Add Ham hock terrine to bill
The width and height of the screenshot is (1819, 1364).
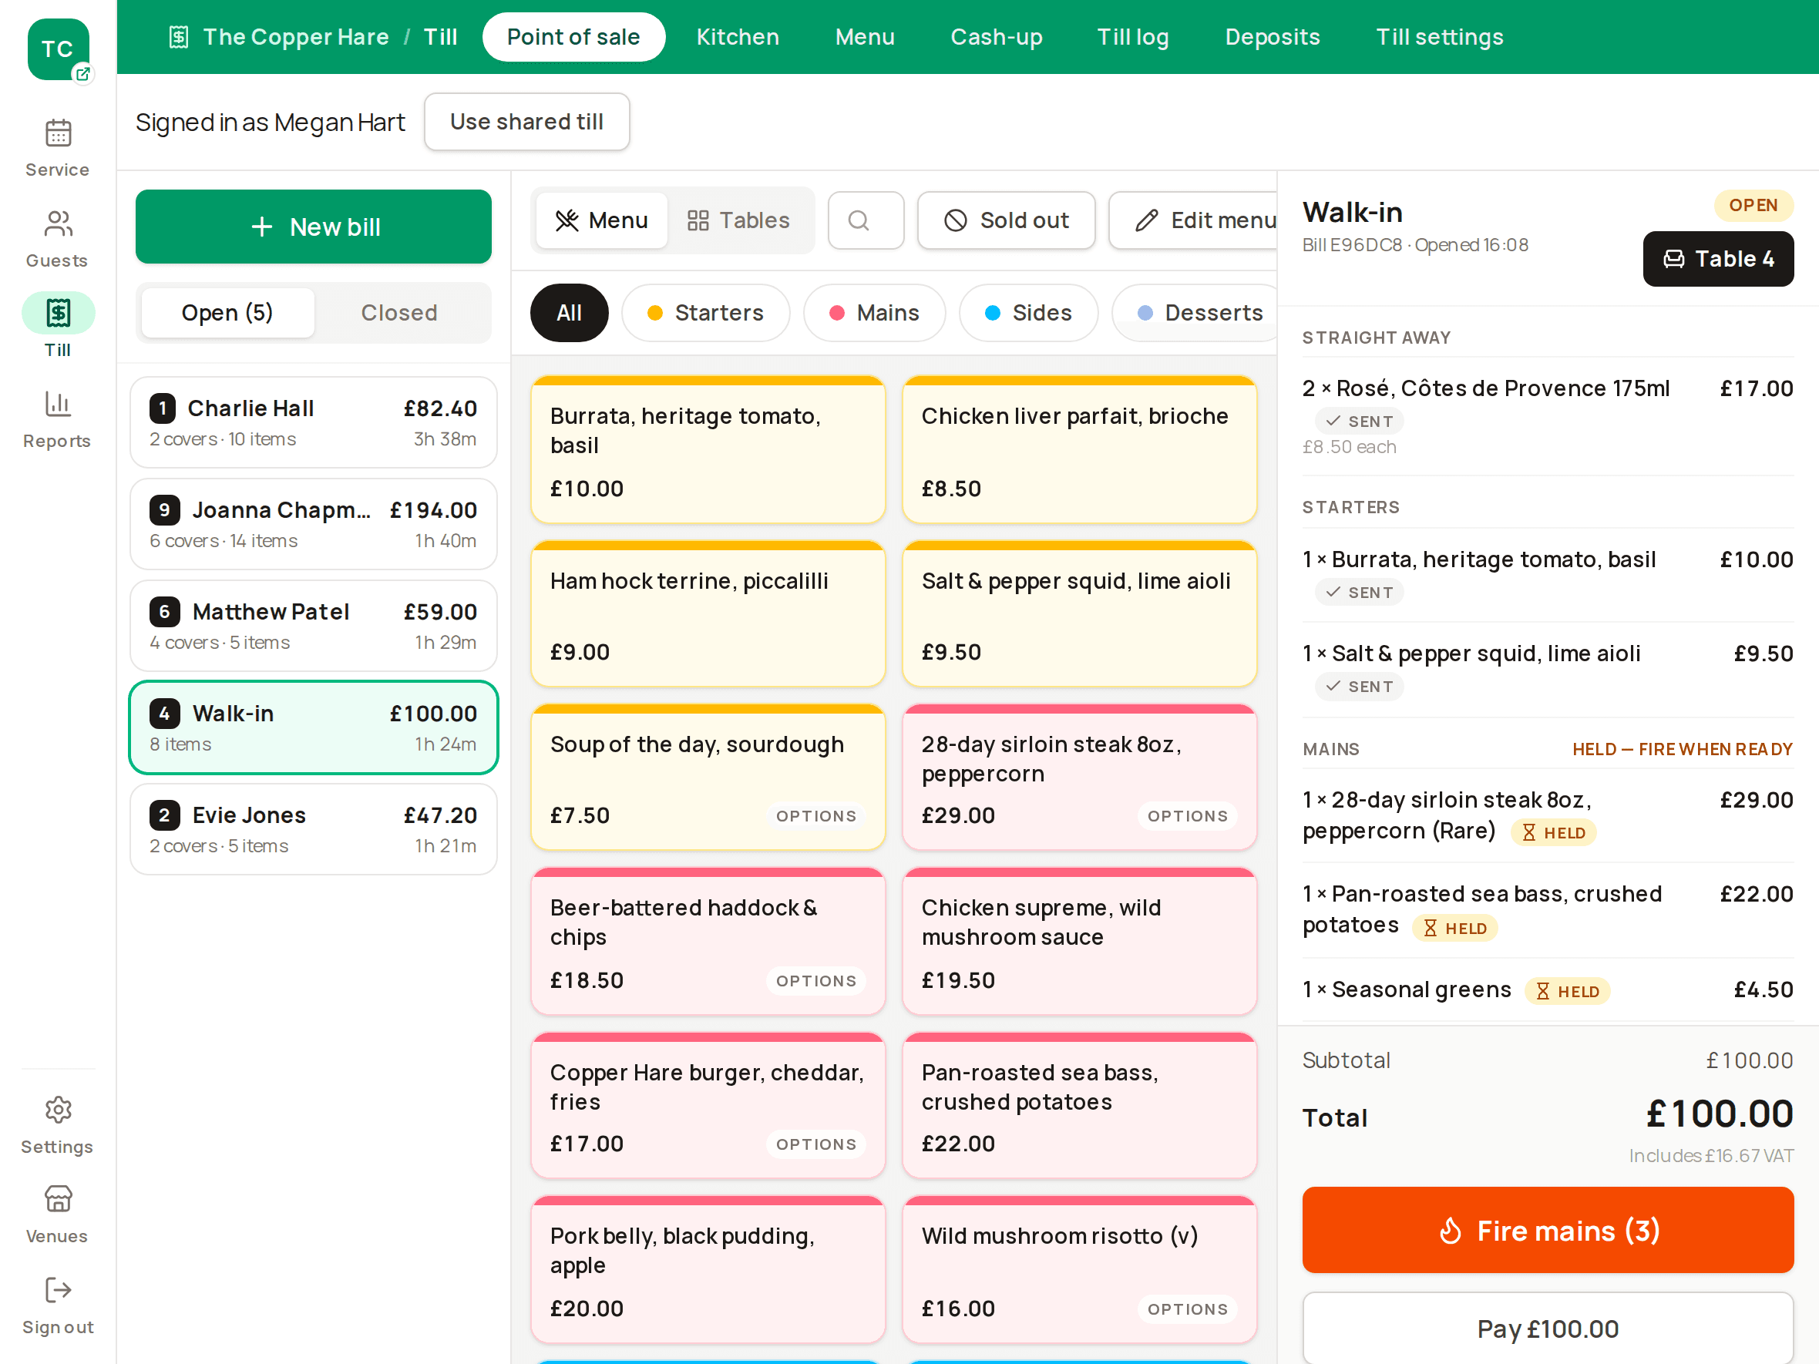click(x=708, y=614)
